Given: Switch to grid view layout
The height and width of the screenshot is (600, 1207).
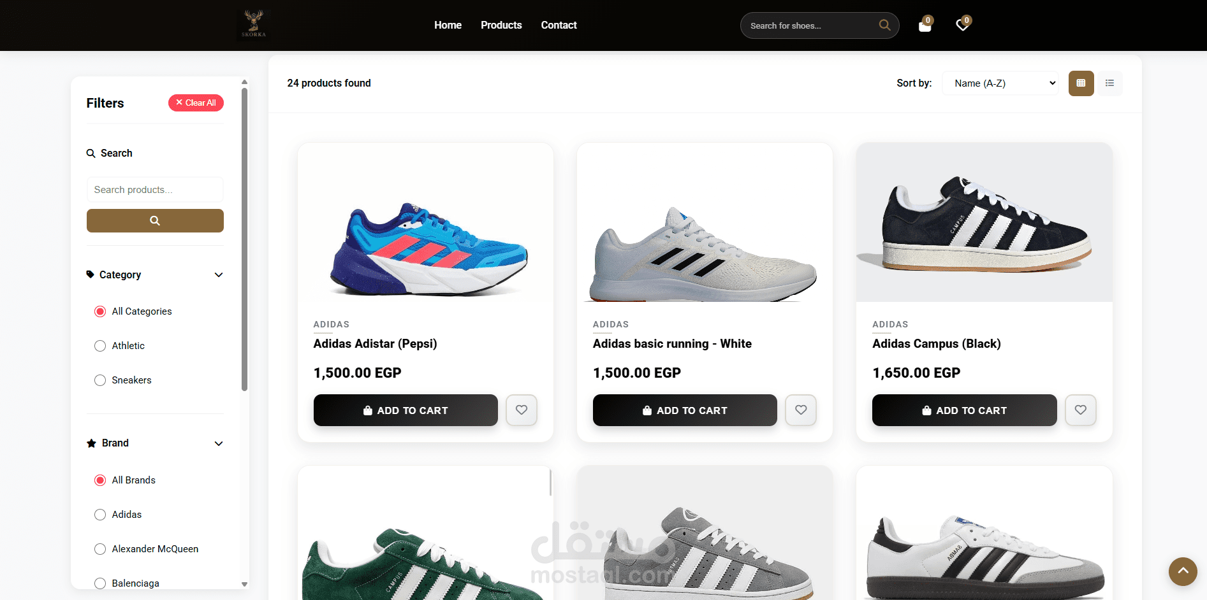Looking at the screenshot, I should (1081, 83).
